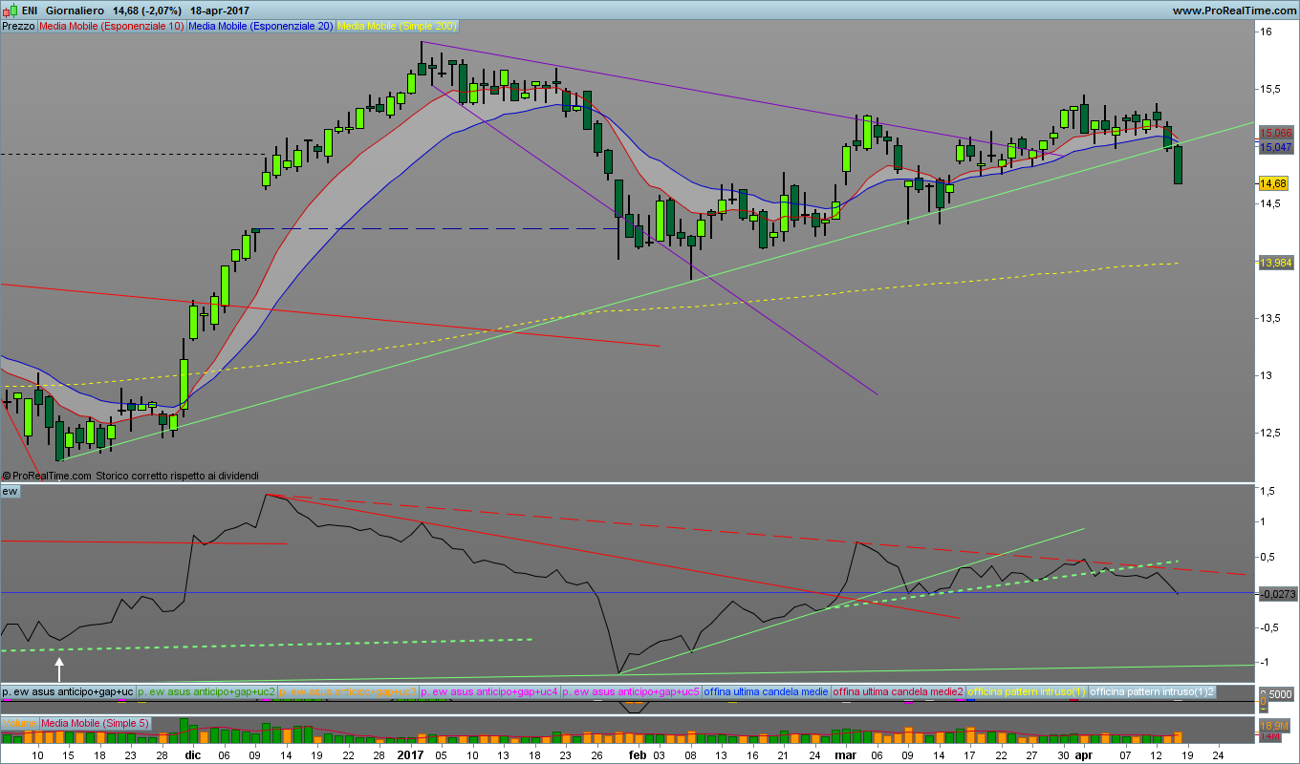Select the ew indicator panel label
This screenshot has width=1300, height=764.
coord(10,491)
